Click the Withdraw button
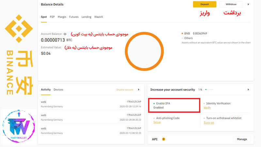Viewport: 261px width, 147px height. [231, 4]
